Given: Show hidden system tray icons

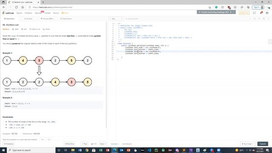Looking at the screenshot, I should click(x=247, y=150).
